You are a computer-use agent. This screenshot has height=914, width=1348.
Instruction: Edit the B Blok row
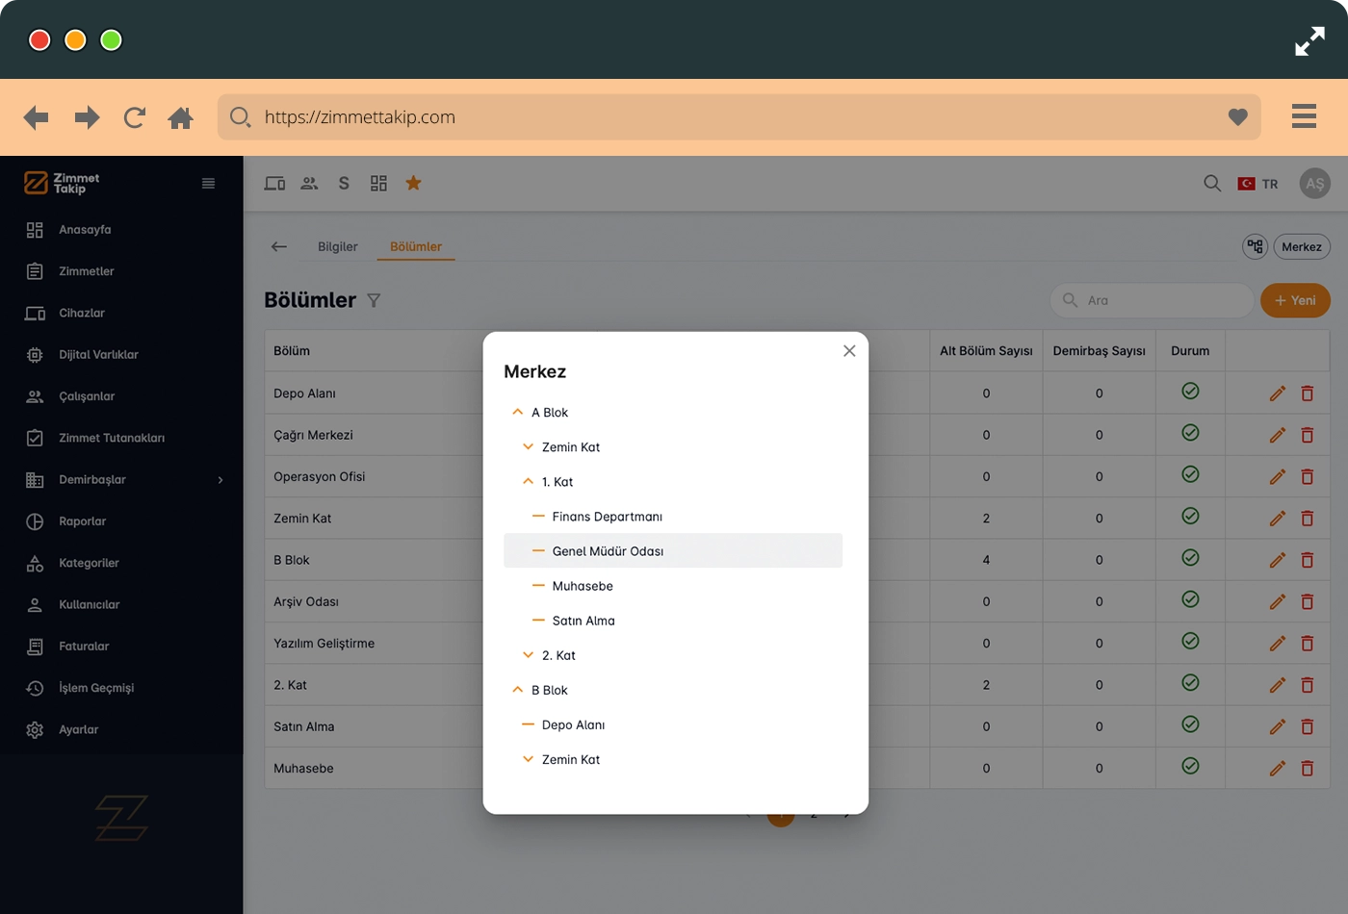(1278, 560)
